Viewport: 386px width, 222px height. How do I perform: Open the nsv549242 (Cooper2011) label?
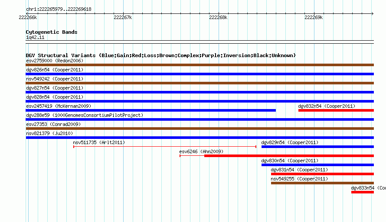pos(55,79)
